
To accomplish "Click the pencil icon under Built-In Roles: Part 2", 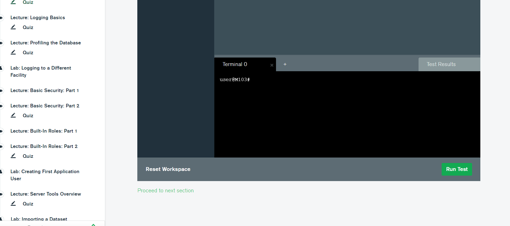I will [13, 156].
